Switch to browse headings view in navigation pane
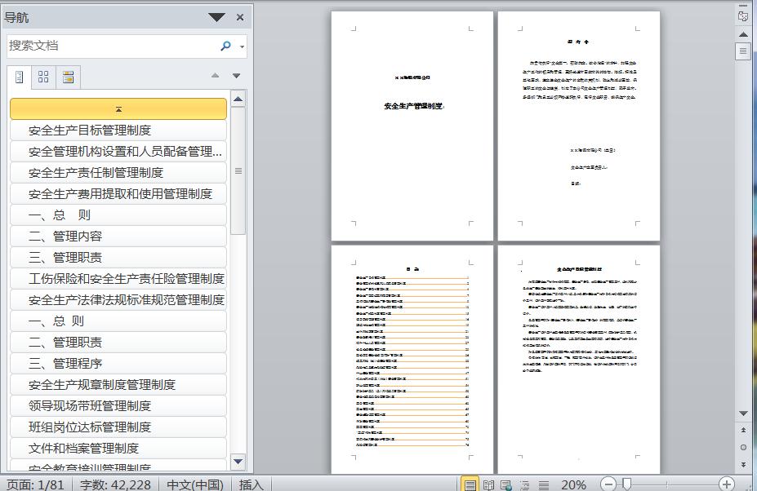Screen dimensions: 757x491 click(x=18, y=77)
